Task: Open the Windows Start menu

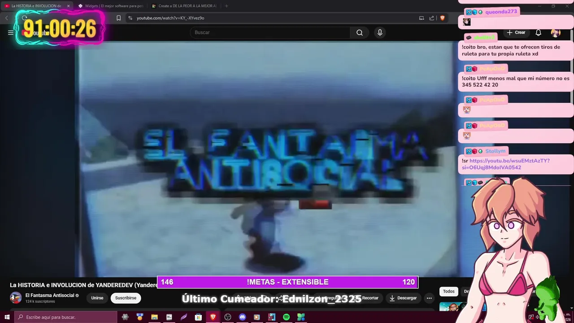Action: pyautogui.click(x=7, y=317)
